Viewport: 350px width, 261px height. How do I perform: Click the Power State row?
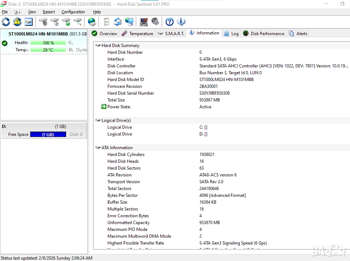(x=119, y=107)
